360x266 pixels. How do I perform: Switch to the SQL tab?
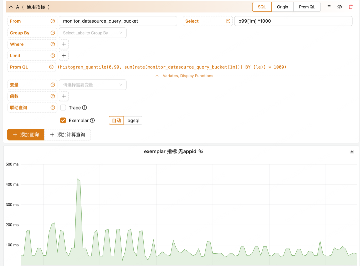[262, 7]
